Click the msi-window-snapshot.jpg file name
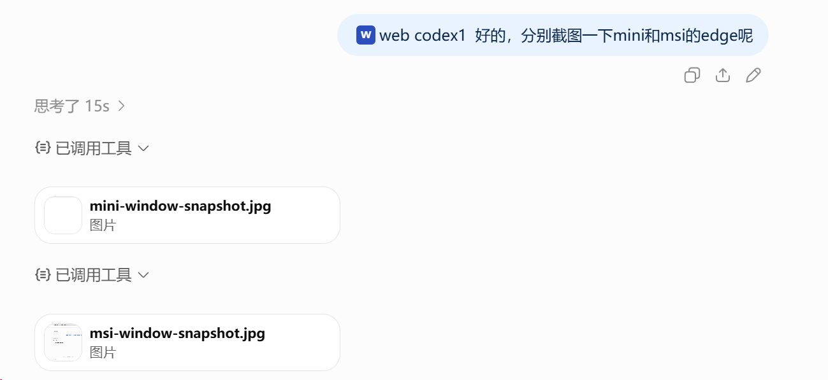This screenshot has height=380, width=828. coord(177,333)
